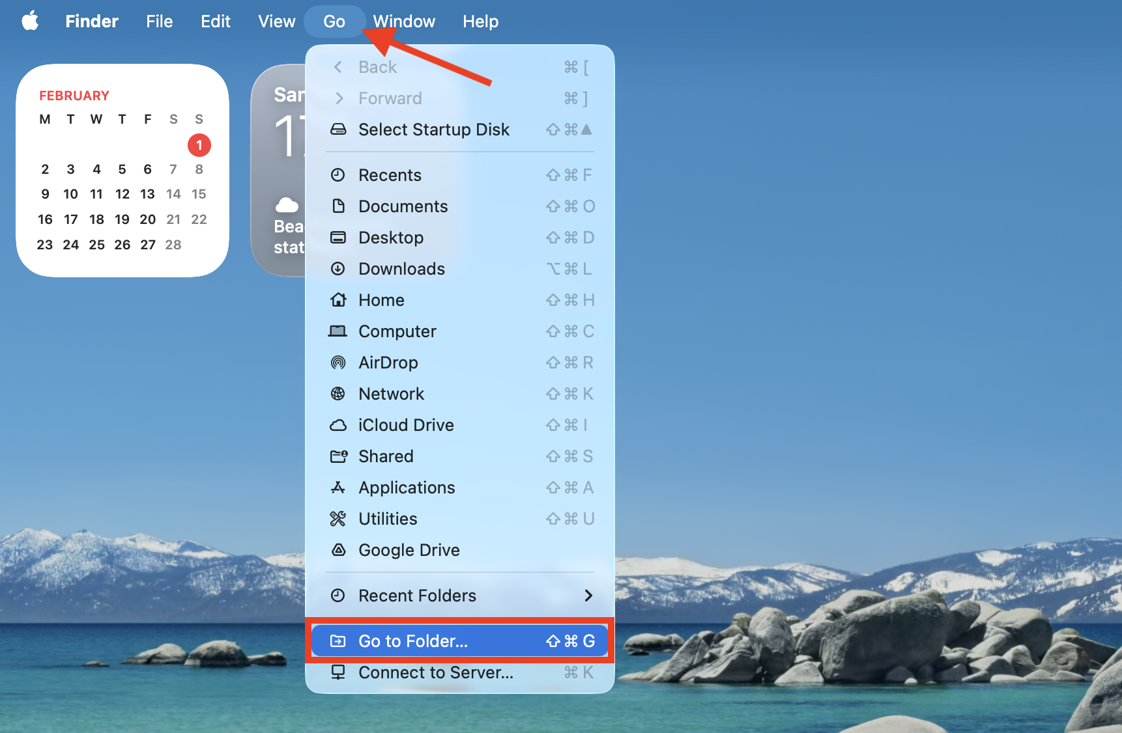Select the Utilities tools icon
Screen dimensions: 1122x733
tap(339, 519)
